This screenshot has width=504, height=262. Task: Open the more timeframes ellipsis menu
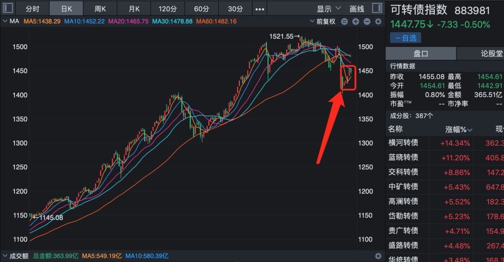260,9
